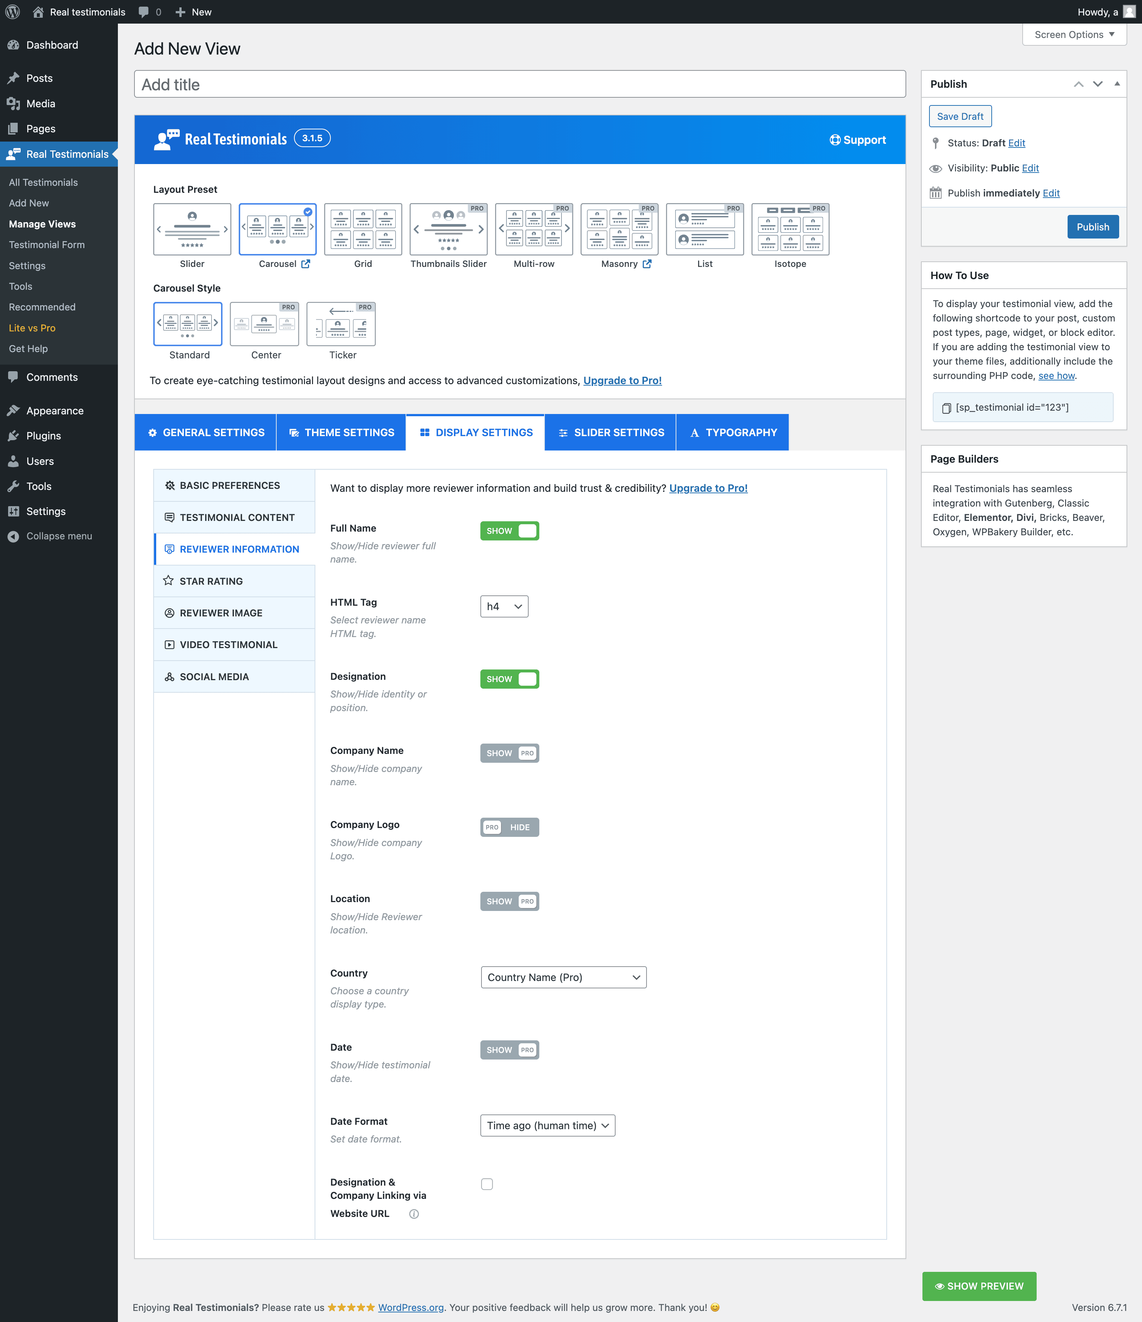Image resolution: width=1142 pixels, height=1322 pixels.
Task: Open the Appearance brush icon
Action: point(13,410)
